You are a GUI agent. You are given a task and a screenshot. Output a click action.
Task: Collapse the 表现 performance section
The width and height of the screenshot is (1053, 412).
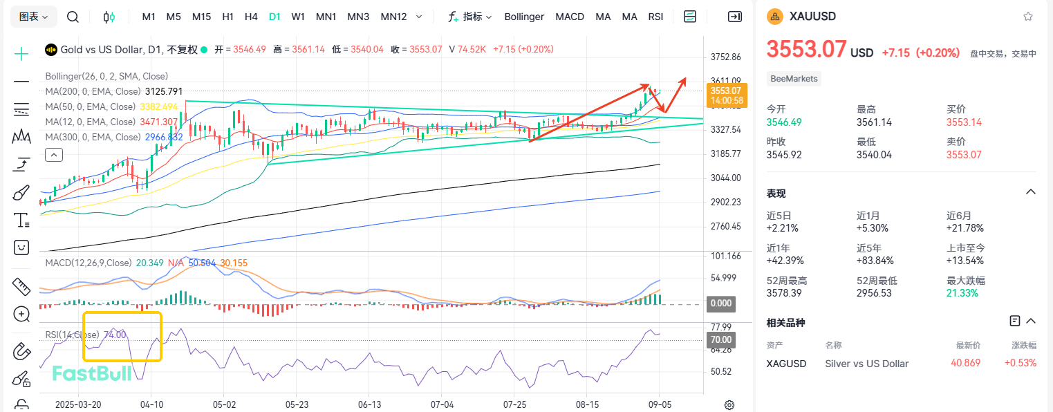[1030, 191]
